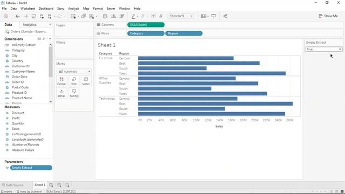Click the Colour mark card
This screenshot has width=345, height=194.
click(x=61, y=81)
